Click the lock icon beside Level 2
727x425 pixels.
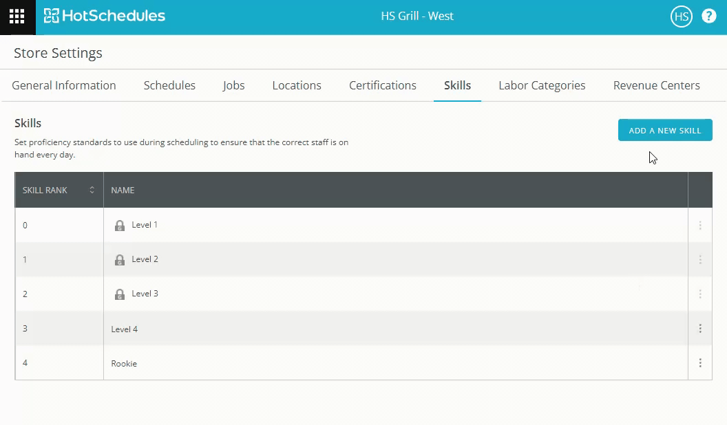(x=120, y=260)
